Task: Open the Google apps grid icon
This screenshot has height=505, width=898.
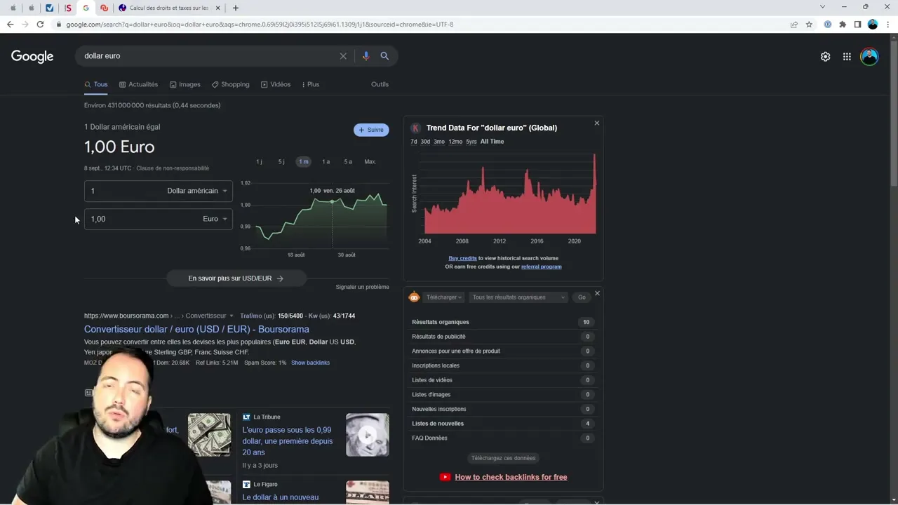Action: tap(847, 57)
